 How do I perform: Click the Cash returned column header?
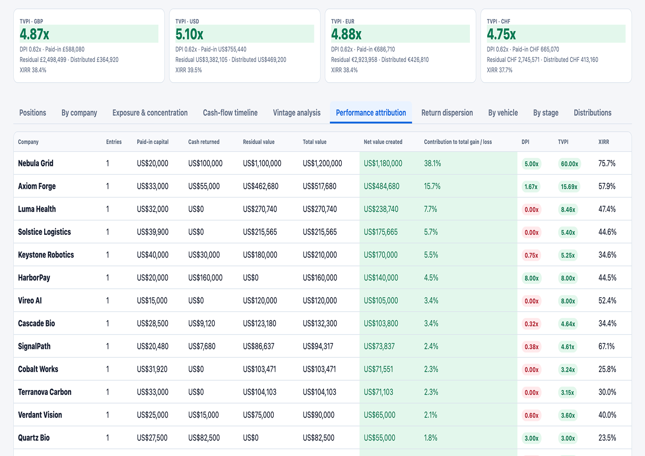pos(204,142)
